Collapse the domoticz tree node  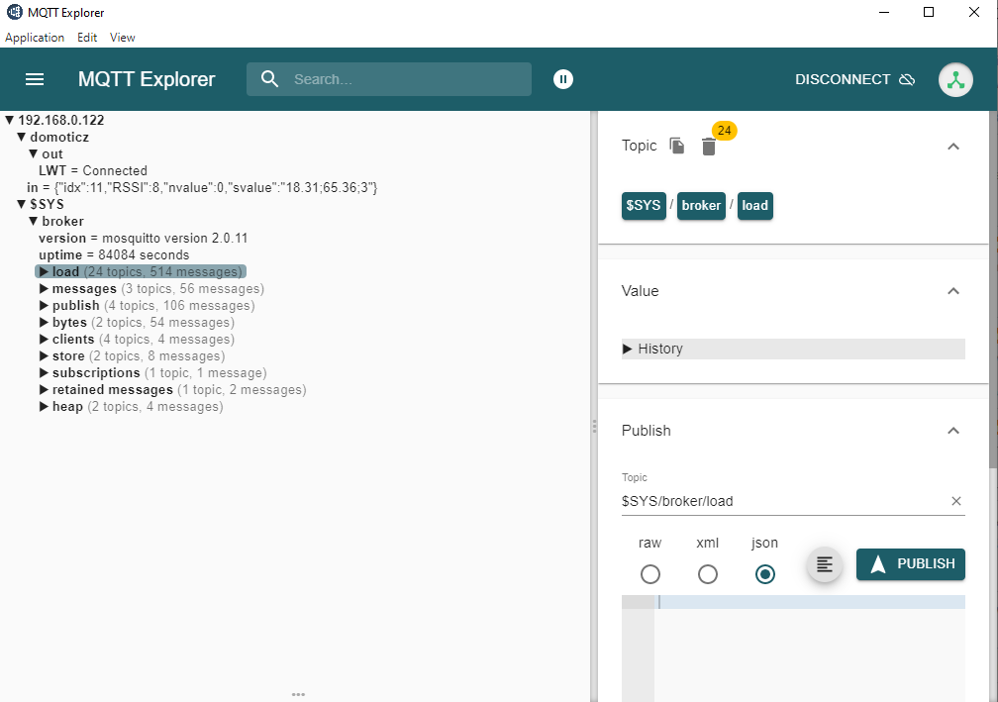pos(21,137)
